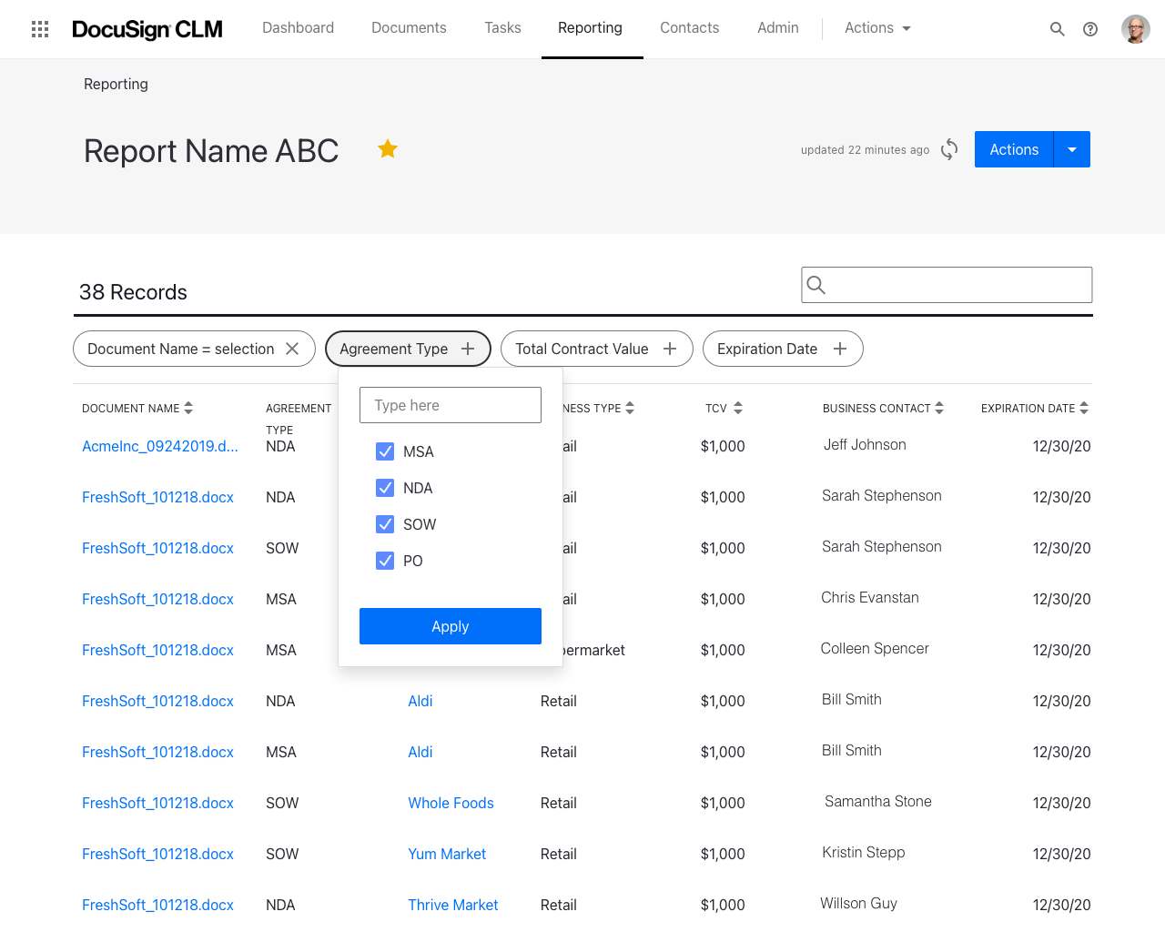Image resolution: width=1165 pixels, height=932 pixels.
Task: Select the Reporting tab
Action: point(590,28)
